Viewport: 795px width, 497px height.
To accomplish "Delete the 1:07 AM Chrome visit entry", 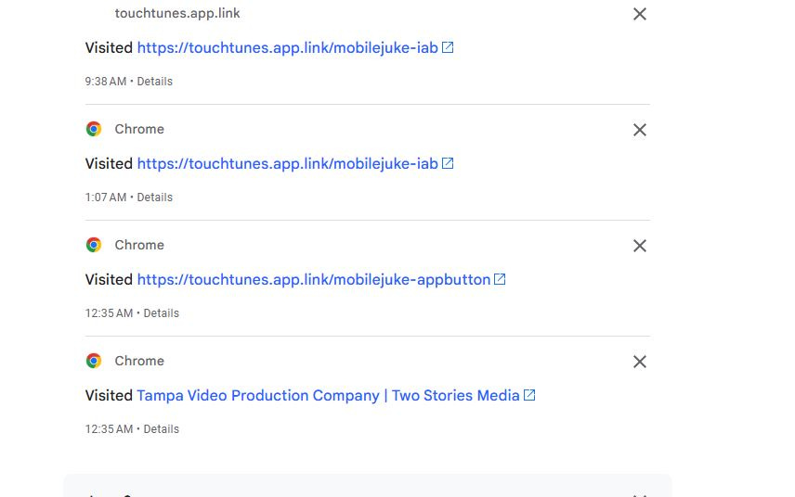I will coord(639,130).
